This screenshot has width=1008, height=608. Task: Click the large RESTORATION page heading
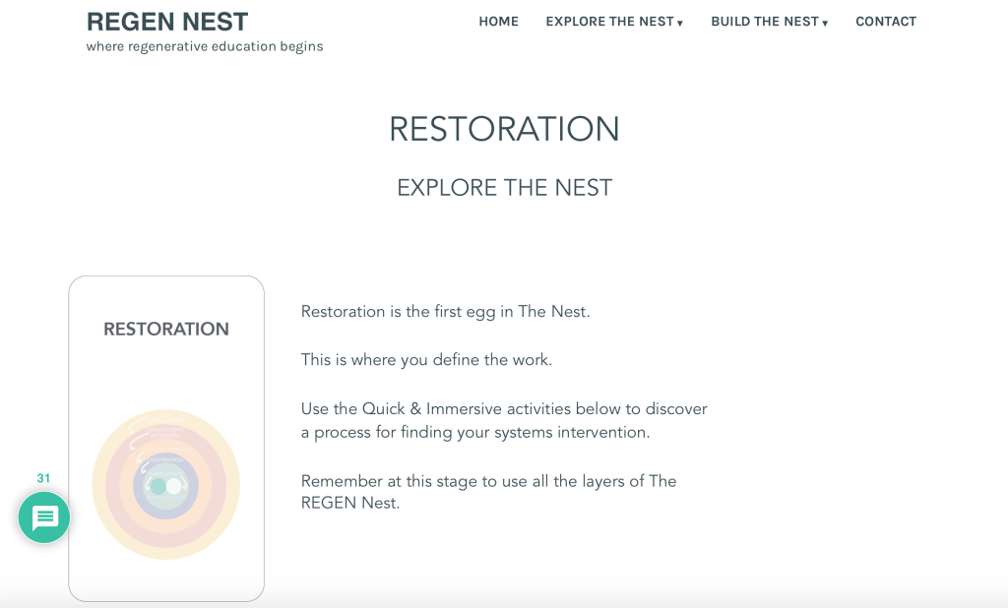(x=504, y=129)
